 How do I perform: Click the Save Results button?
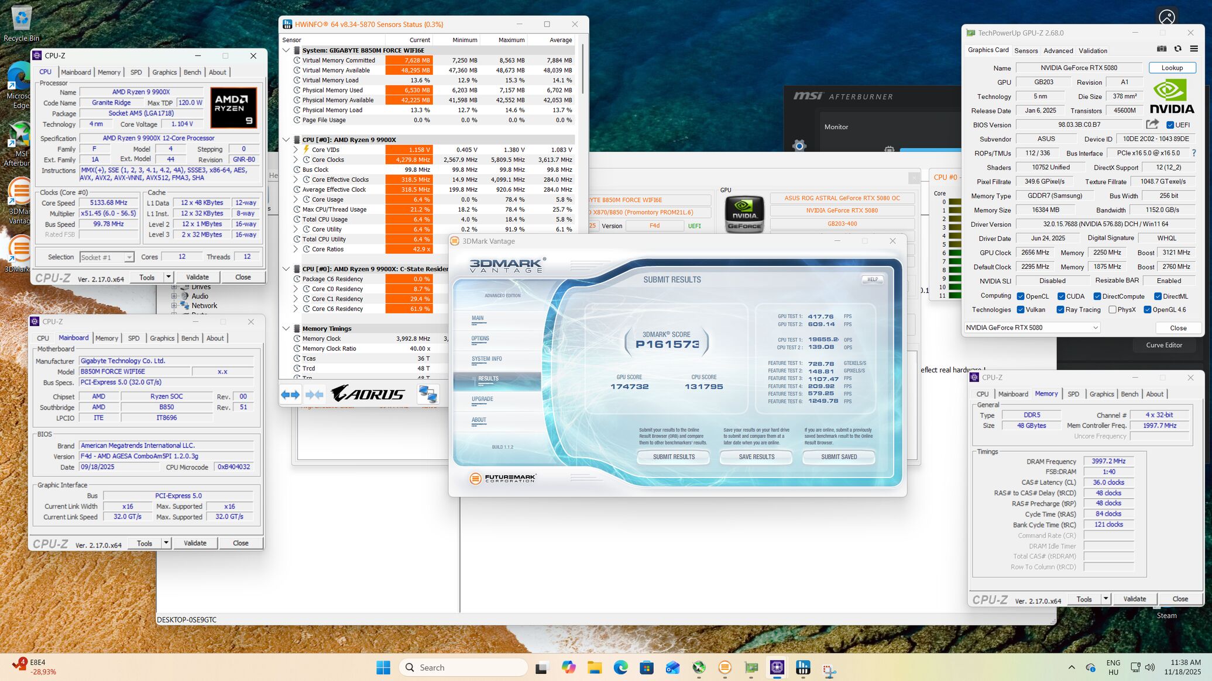(x=756, y=457)
